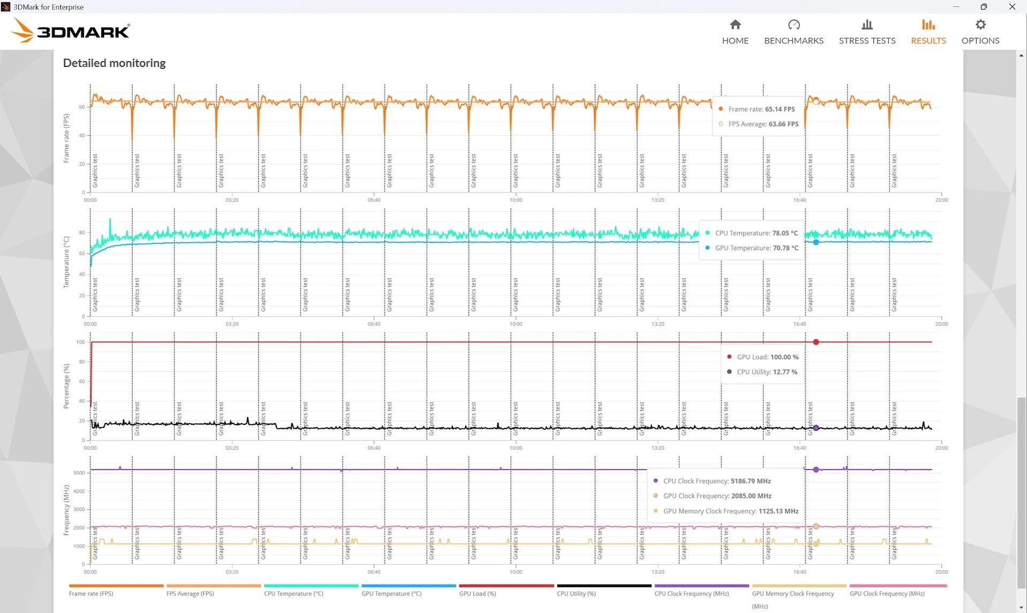The height and width of the screenshot is (613, 1027).
Task: Toggle the GPU Temperature legend entry
Action: (x=392, y=593)
